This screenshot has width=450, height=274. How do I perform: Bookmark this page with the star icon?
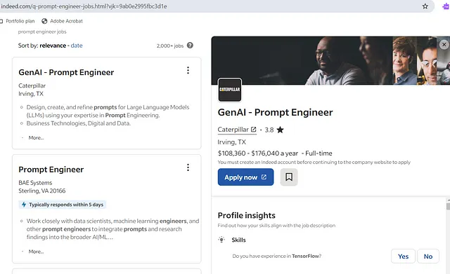coord(425,6)
